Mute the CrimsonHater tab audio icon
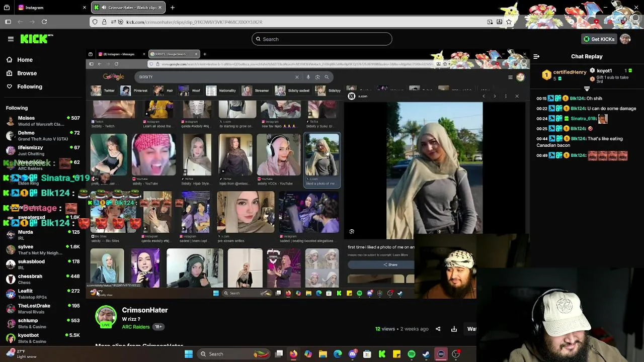644x362 pixels. click(x=104, y=8)
